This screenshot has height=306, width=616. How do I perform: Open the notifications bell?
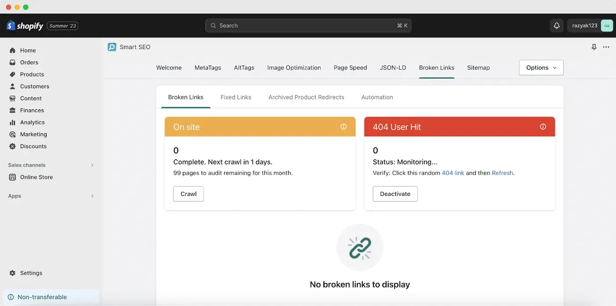557,26
